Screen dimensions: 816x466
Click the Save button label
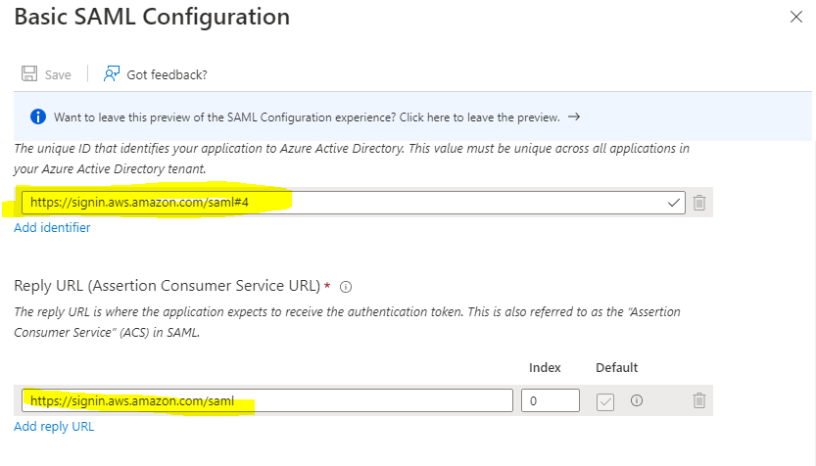click(x=58, y=74)
